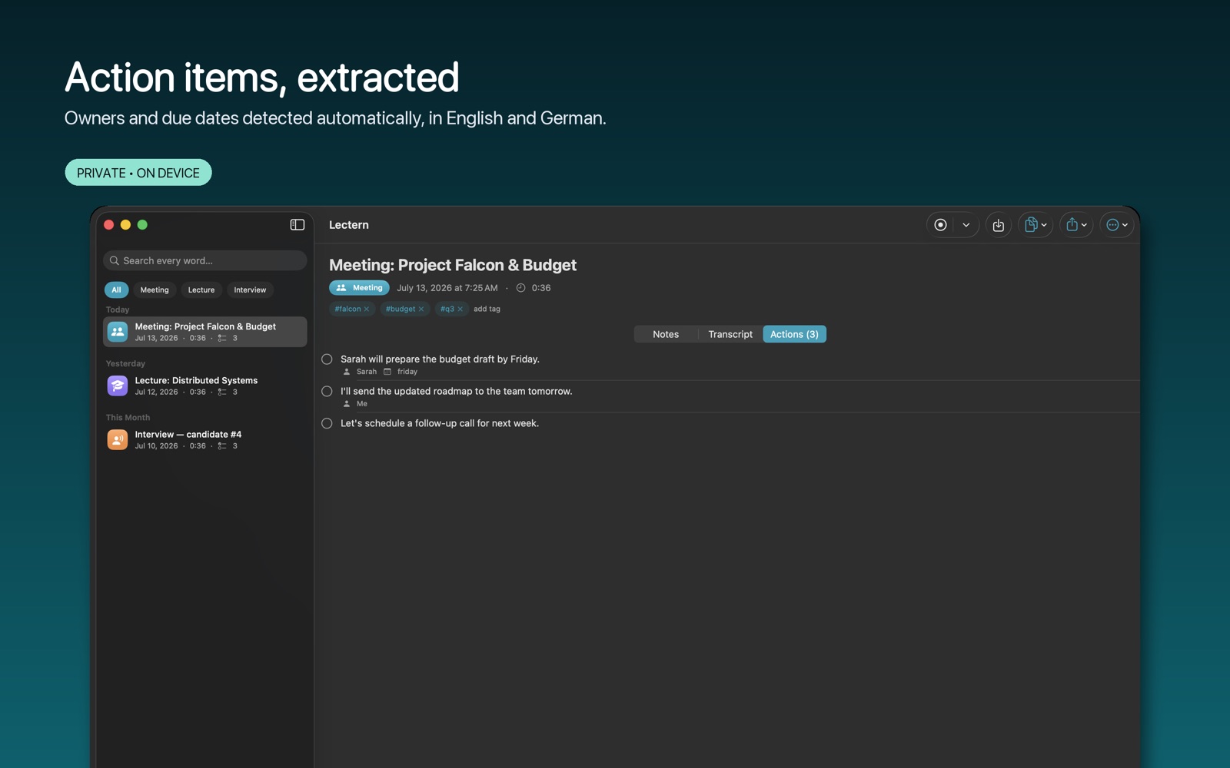Click action count icon in Meeting row
The width and height of the screenshot is (1230, 768).
tap(222, 338)
